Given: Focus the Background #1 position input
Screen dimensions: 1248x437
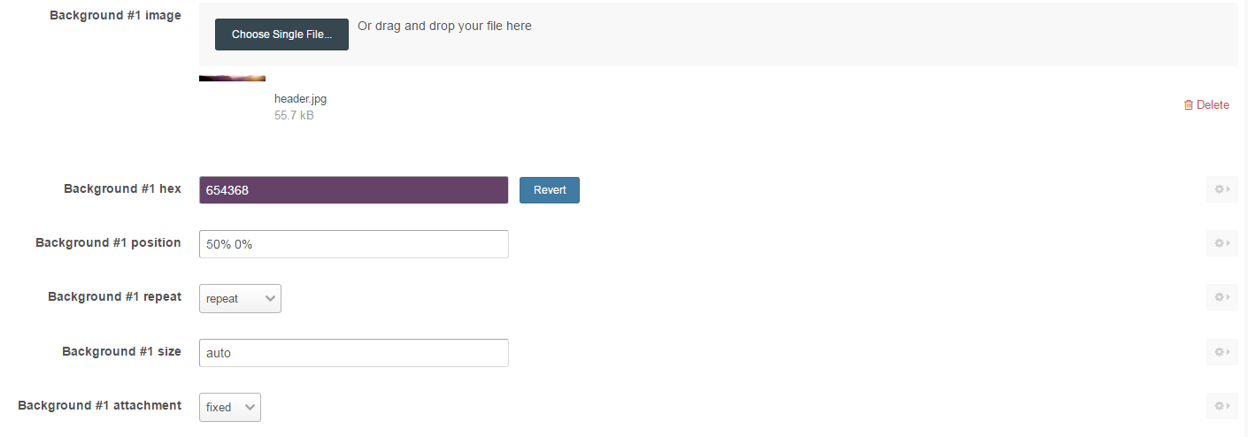Looking at the screenshot, I should 353,244.
